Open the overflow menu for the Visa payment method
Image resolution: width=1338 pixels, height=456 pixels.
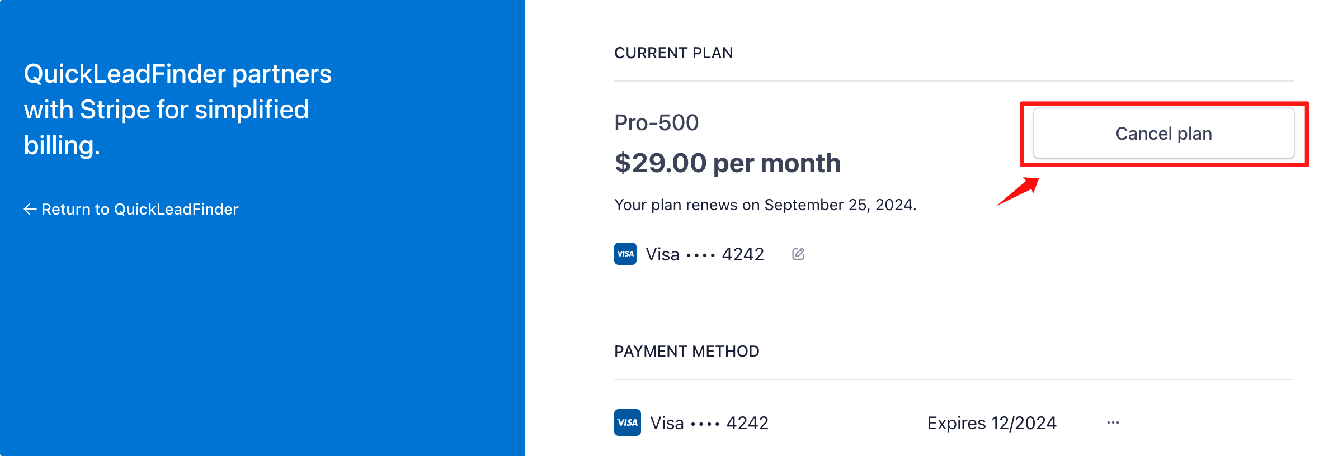pyautogui.click(x=1113, y=423)
